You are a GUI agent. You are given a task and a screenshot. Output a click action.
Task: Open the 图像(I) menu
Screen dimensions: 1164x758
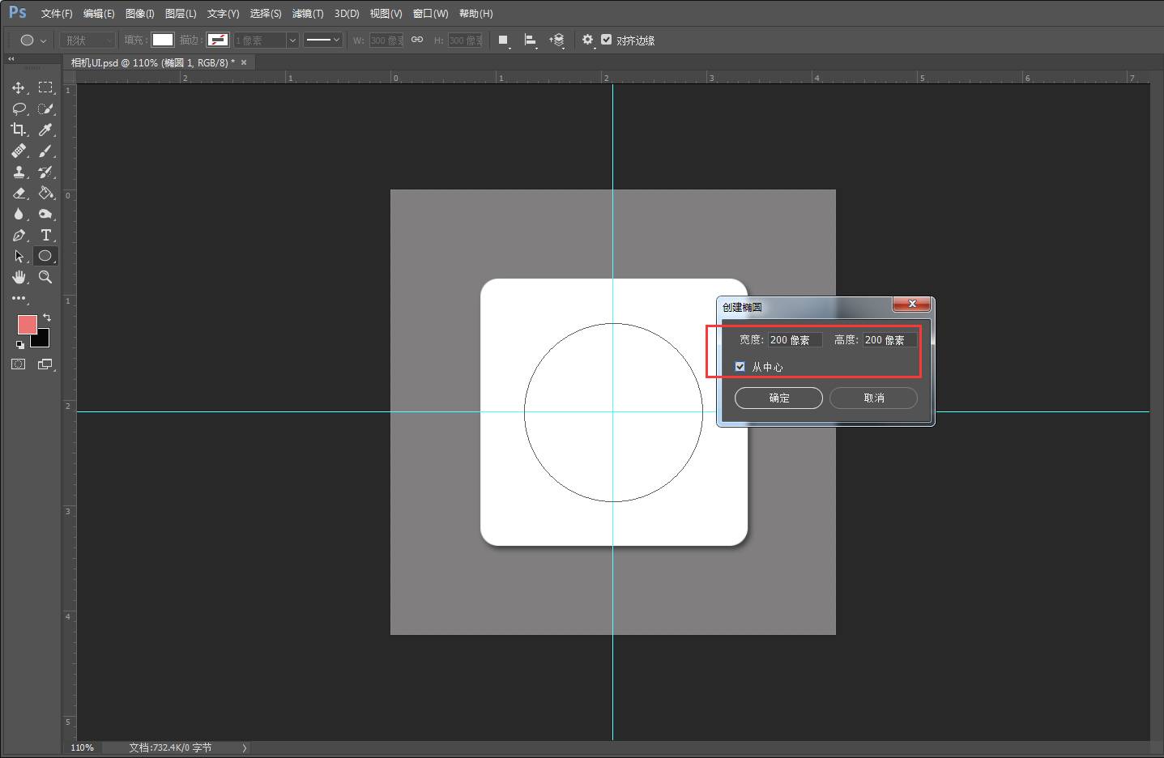tap(139, 14)
